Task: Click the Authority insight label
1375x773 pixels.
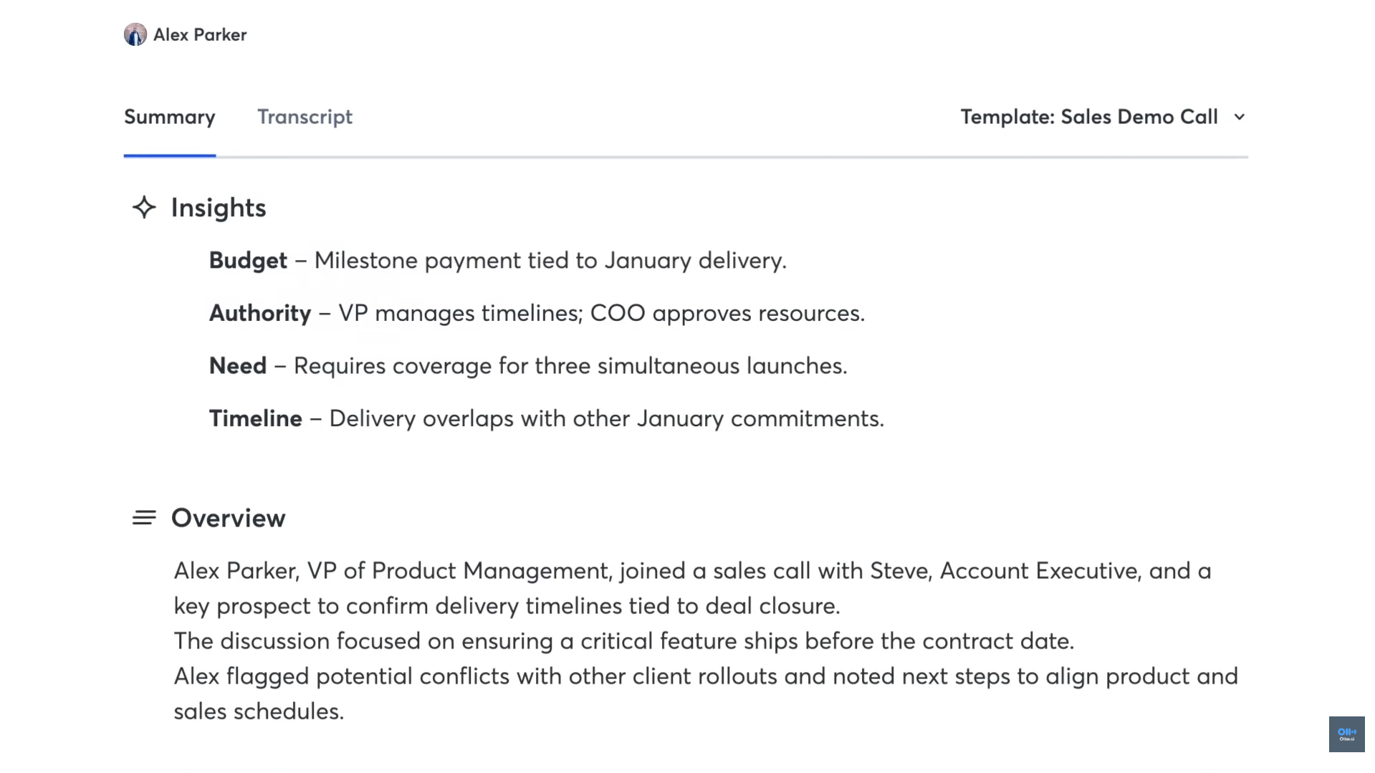Action: point(260,313)
